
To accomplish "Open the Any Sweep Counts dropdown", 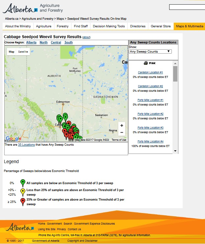I will [x=150, y=52].
